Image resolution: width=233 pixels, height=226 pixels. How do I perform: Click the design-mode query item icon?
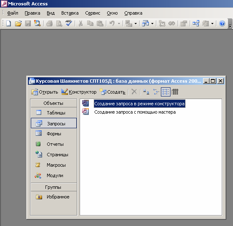85,103
